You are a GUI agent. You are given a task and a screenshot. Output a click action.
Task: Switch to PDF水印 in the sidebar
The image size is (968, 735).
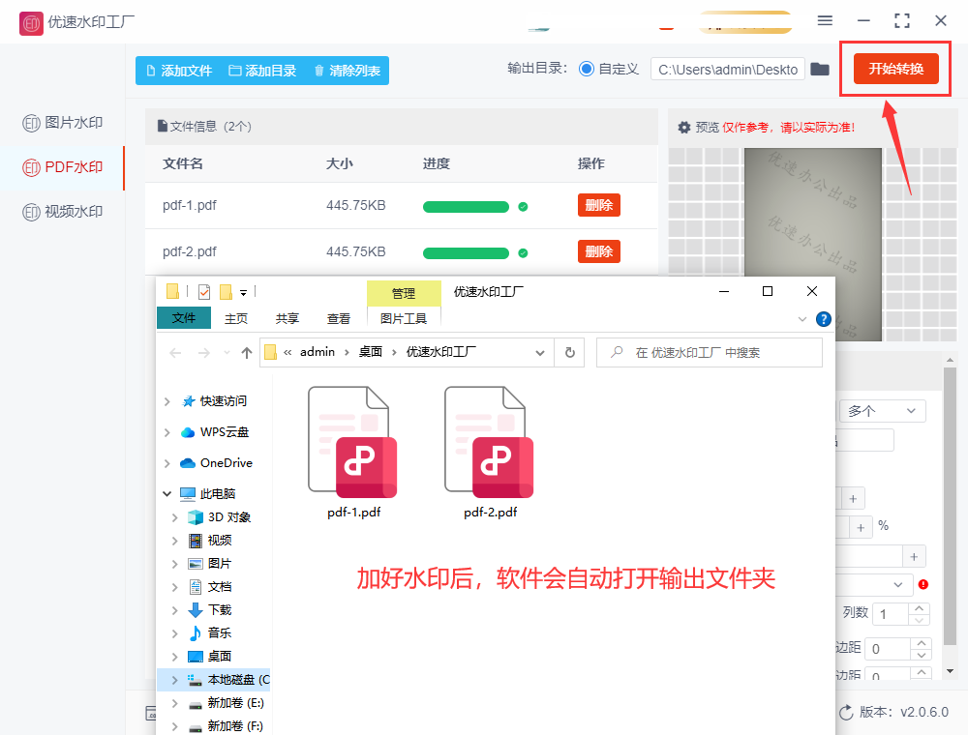[62, 167]
